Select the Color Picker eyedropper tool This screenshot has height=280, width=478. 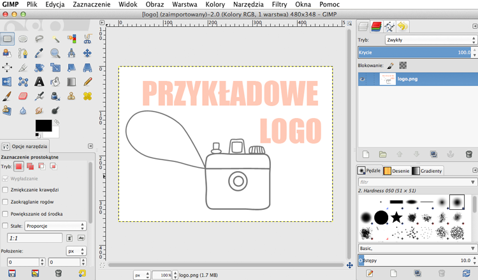tap(39, 54)
